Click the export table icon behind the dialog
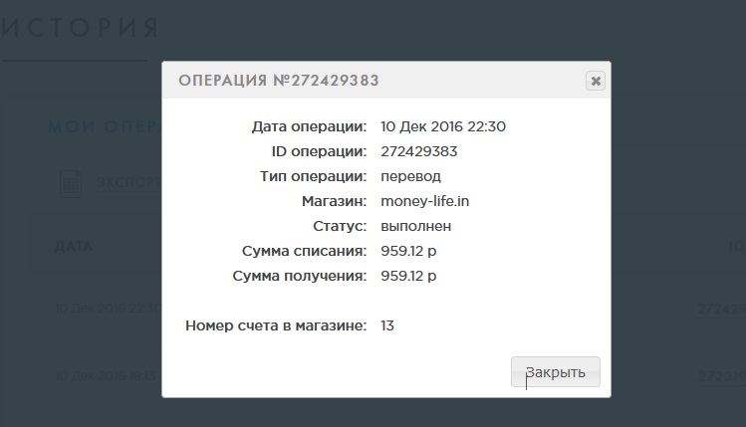746x427 pixels. pyautogui.click(x=71, y=183)
